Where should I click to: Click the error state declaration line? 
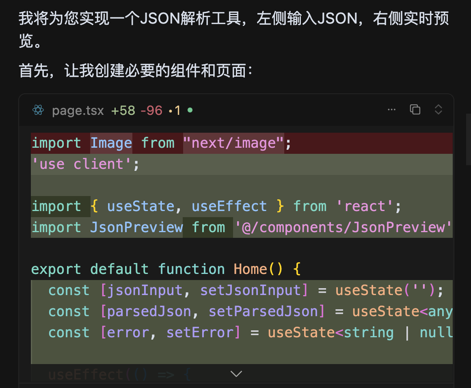(250, 333)
